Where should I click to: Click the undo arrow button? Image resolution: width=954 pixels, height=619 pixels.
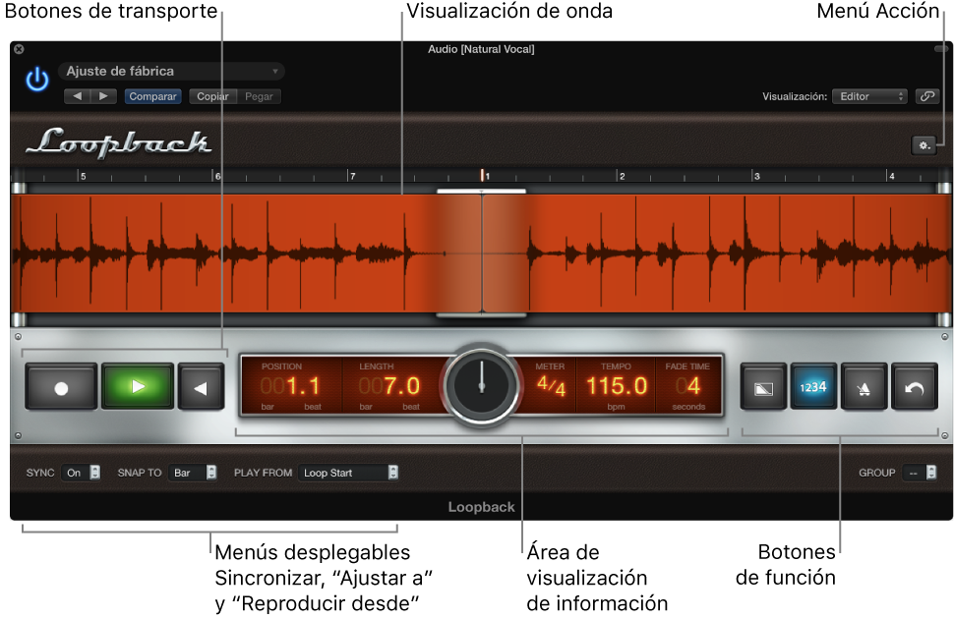pyautogui.click(x=914, y=387)
